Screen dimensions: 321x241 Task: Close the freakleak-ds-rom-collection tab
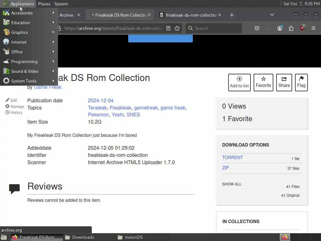[220, 15]
